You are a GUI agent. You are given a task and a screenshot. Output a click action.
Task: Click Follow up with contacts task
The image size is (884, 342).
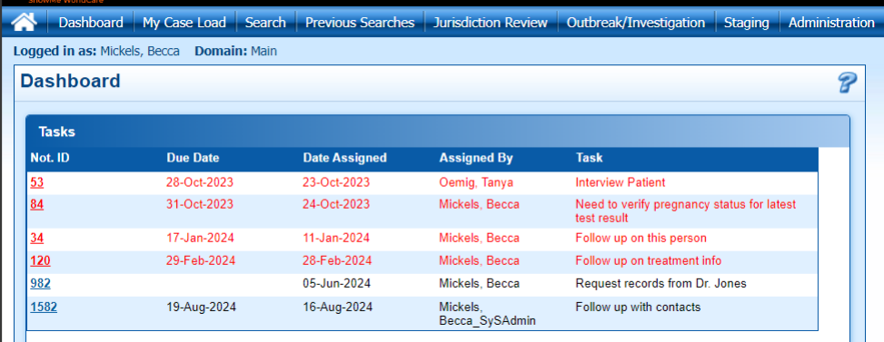[638, 308]
